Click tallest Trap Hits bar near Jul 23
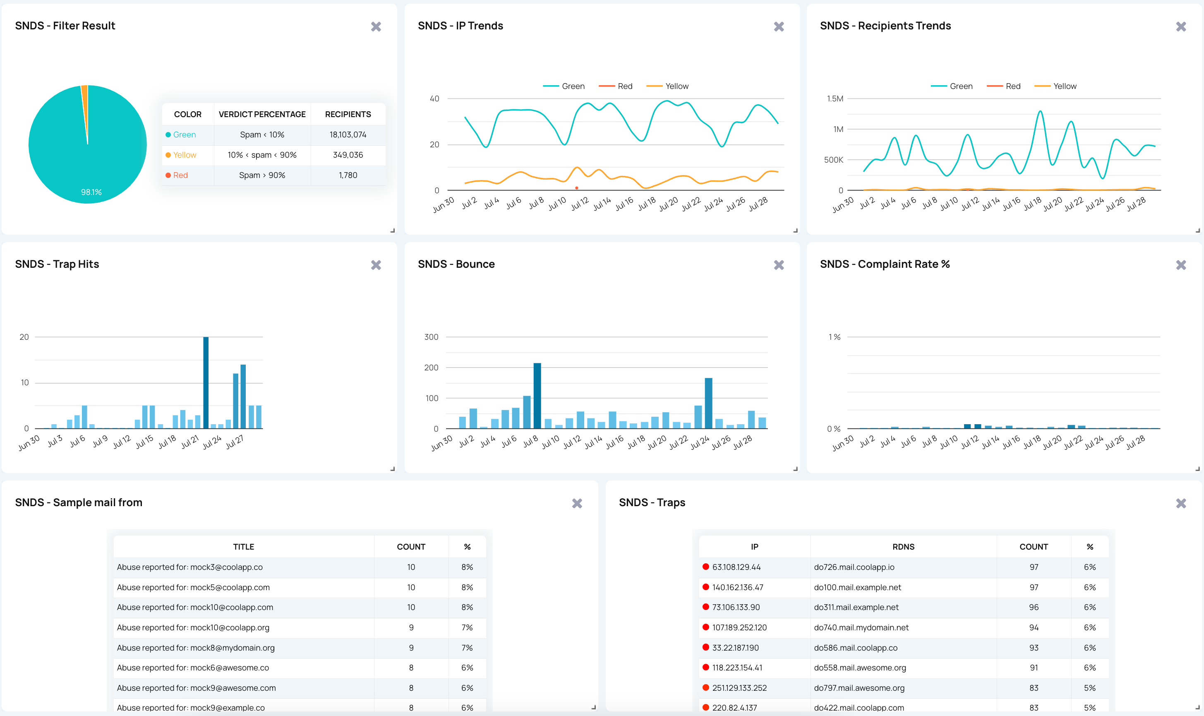The width and height of the screenshot is (1204, 716). pos(206,382)
